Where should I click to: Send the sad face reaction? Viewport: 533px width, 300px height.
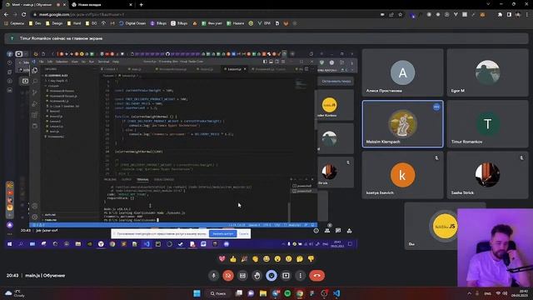[289, 259]
